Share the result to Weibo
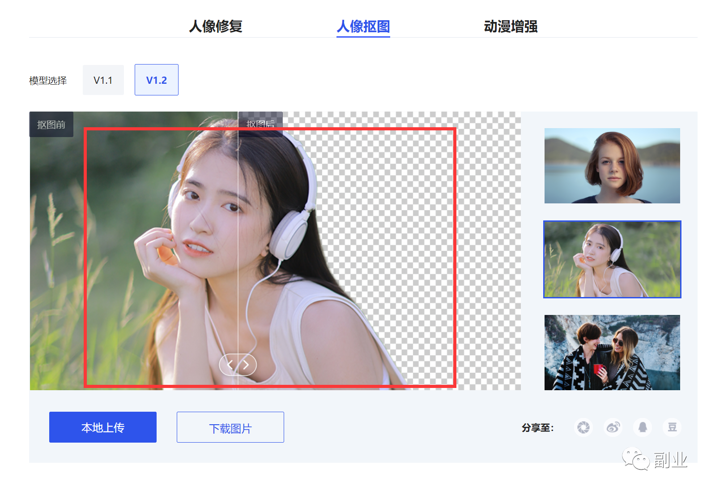 [613, 427]
